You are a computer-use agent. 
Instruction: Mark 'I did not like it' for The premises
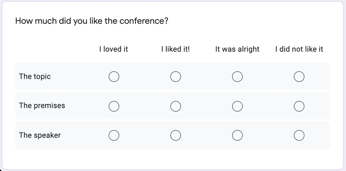click(299, 106)
